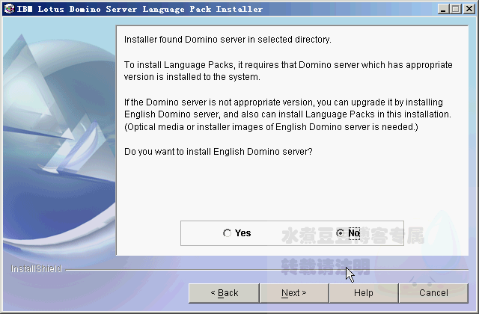
Task: Go back with the Back button
Action: 224,293
